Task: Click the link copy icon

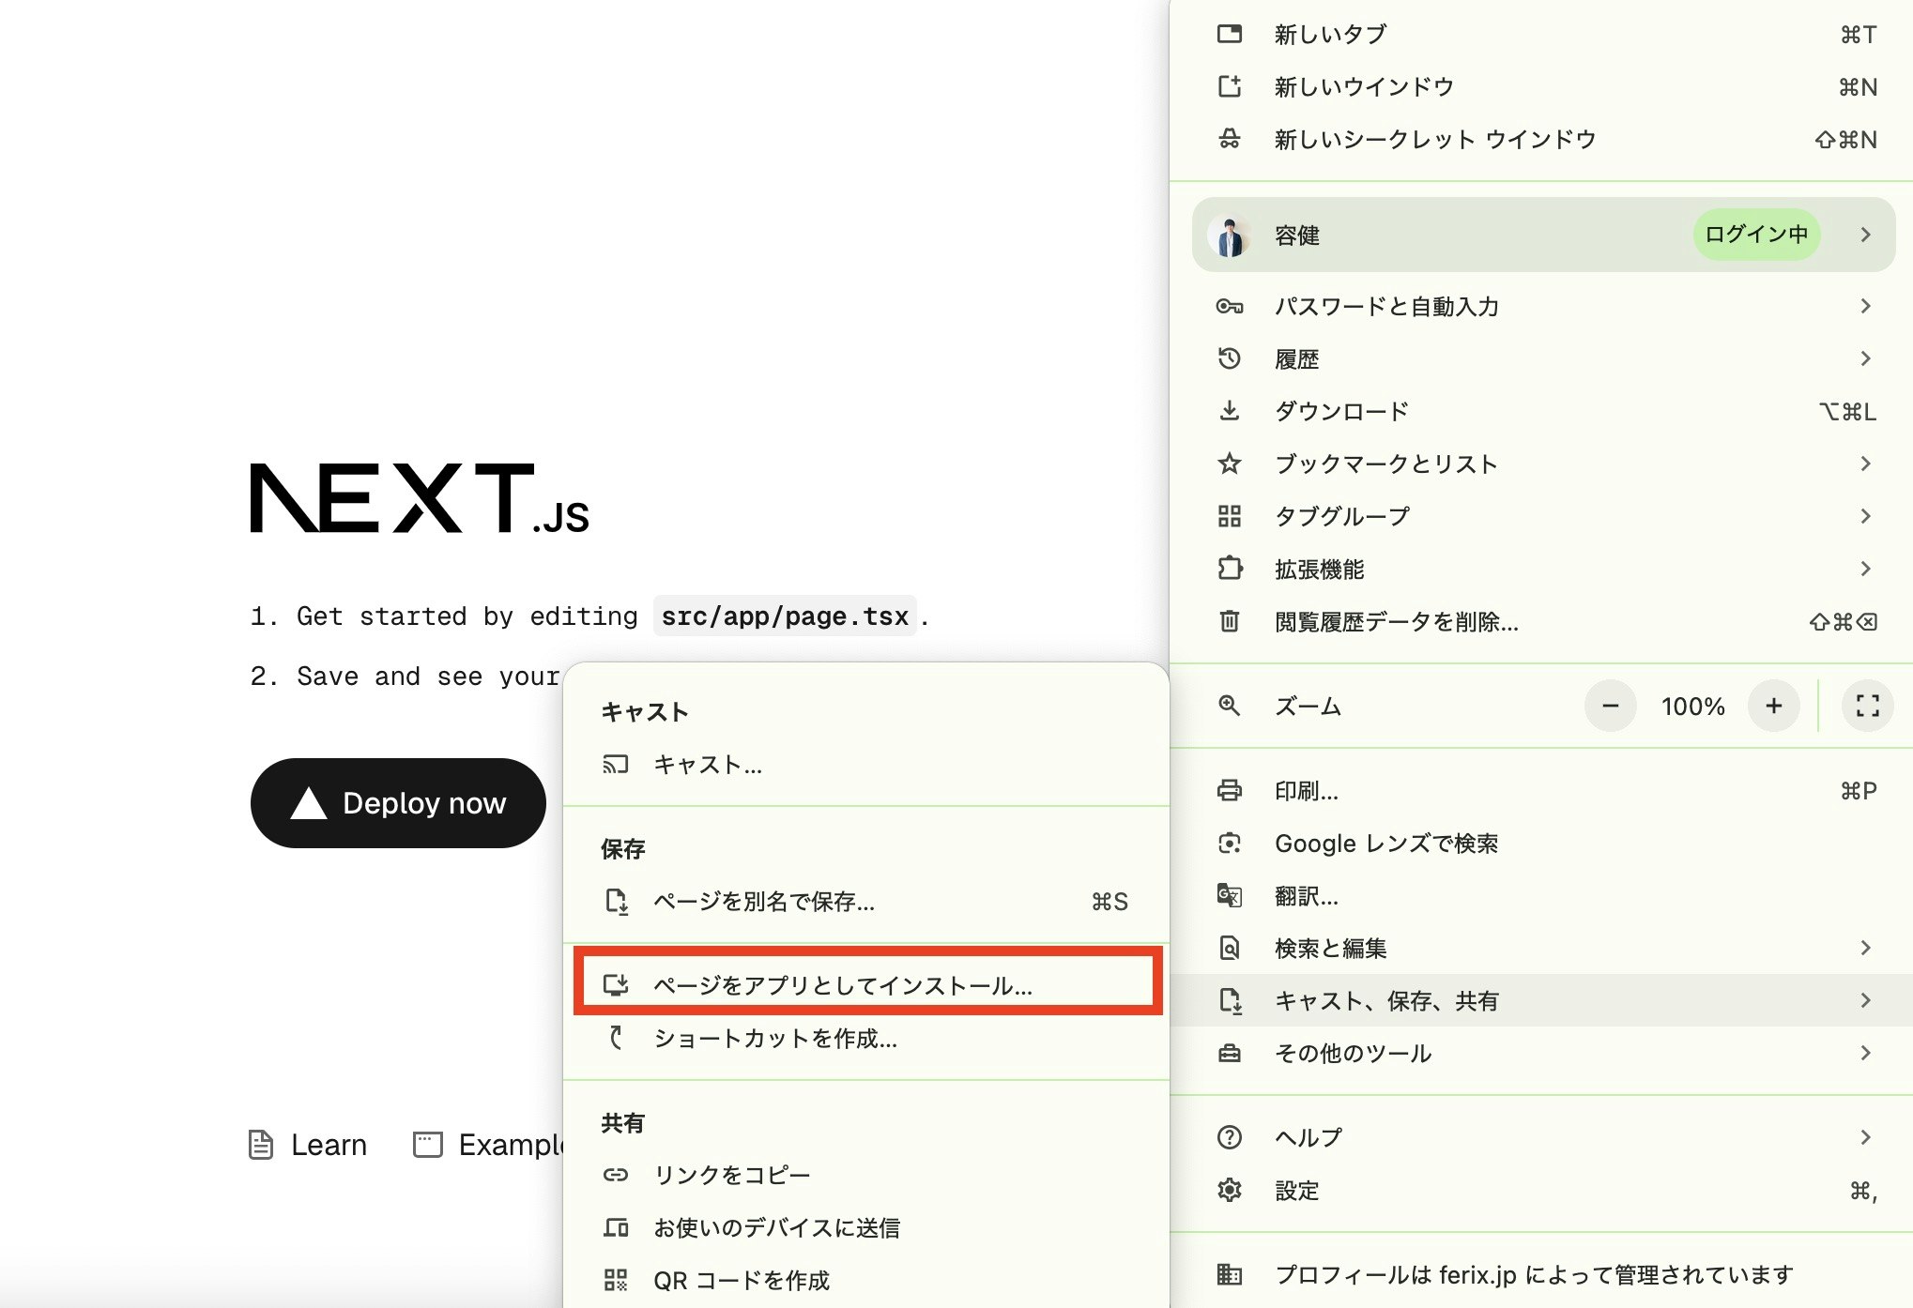Action: coord(615,1175)
